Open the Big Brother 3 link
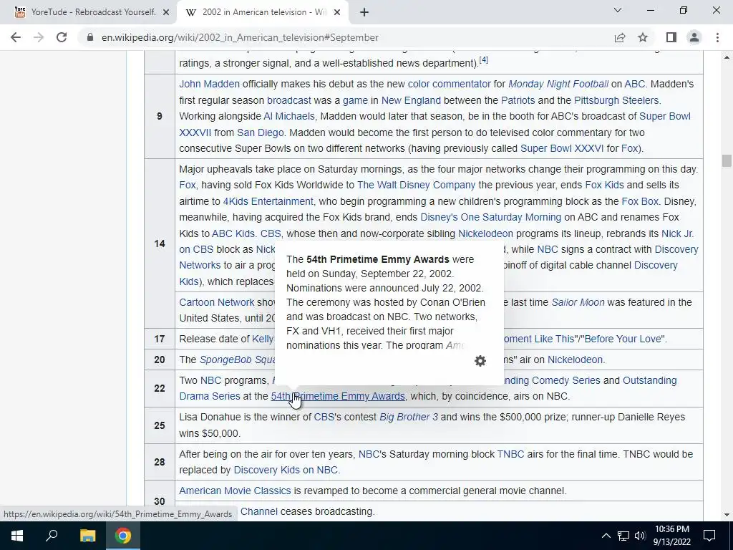 (x=409, y=418)
